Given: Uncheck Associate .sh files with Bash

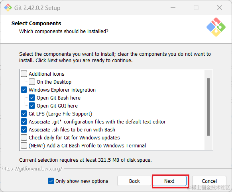Looking at the screenshot, I should 24,129.
